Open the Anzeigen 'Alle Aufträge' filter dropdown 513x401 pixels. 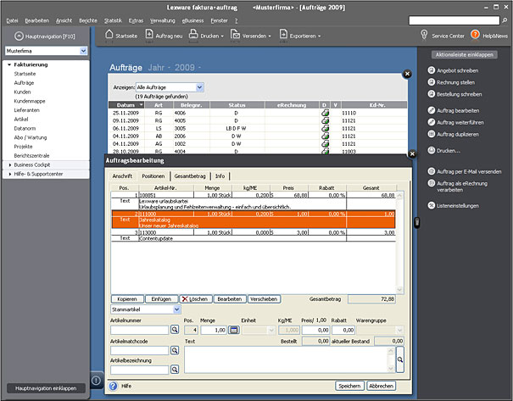[199, 86]
